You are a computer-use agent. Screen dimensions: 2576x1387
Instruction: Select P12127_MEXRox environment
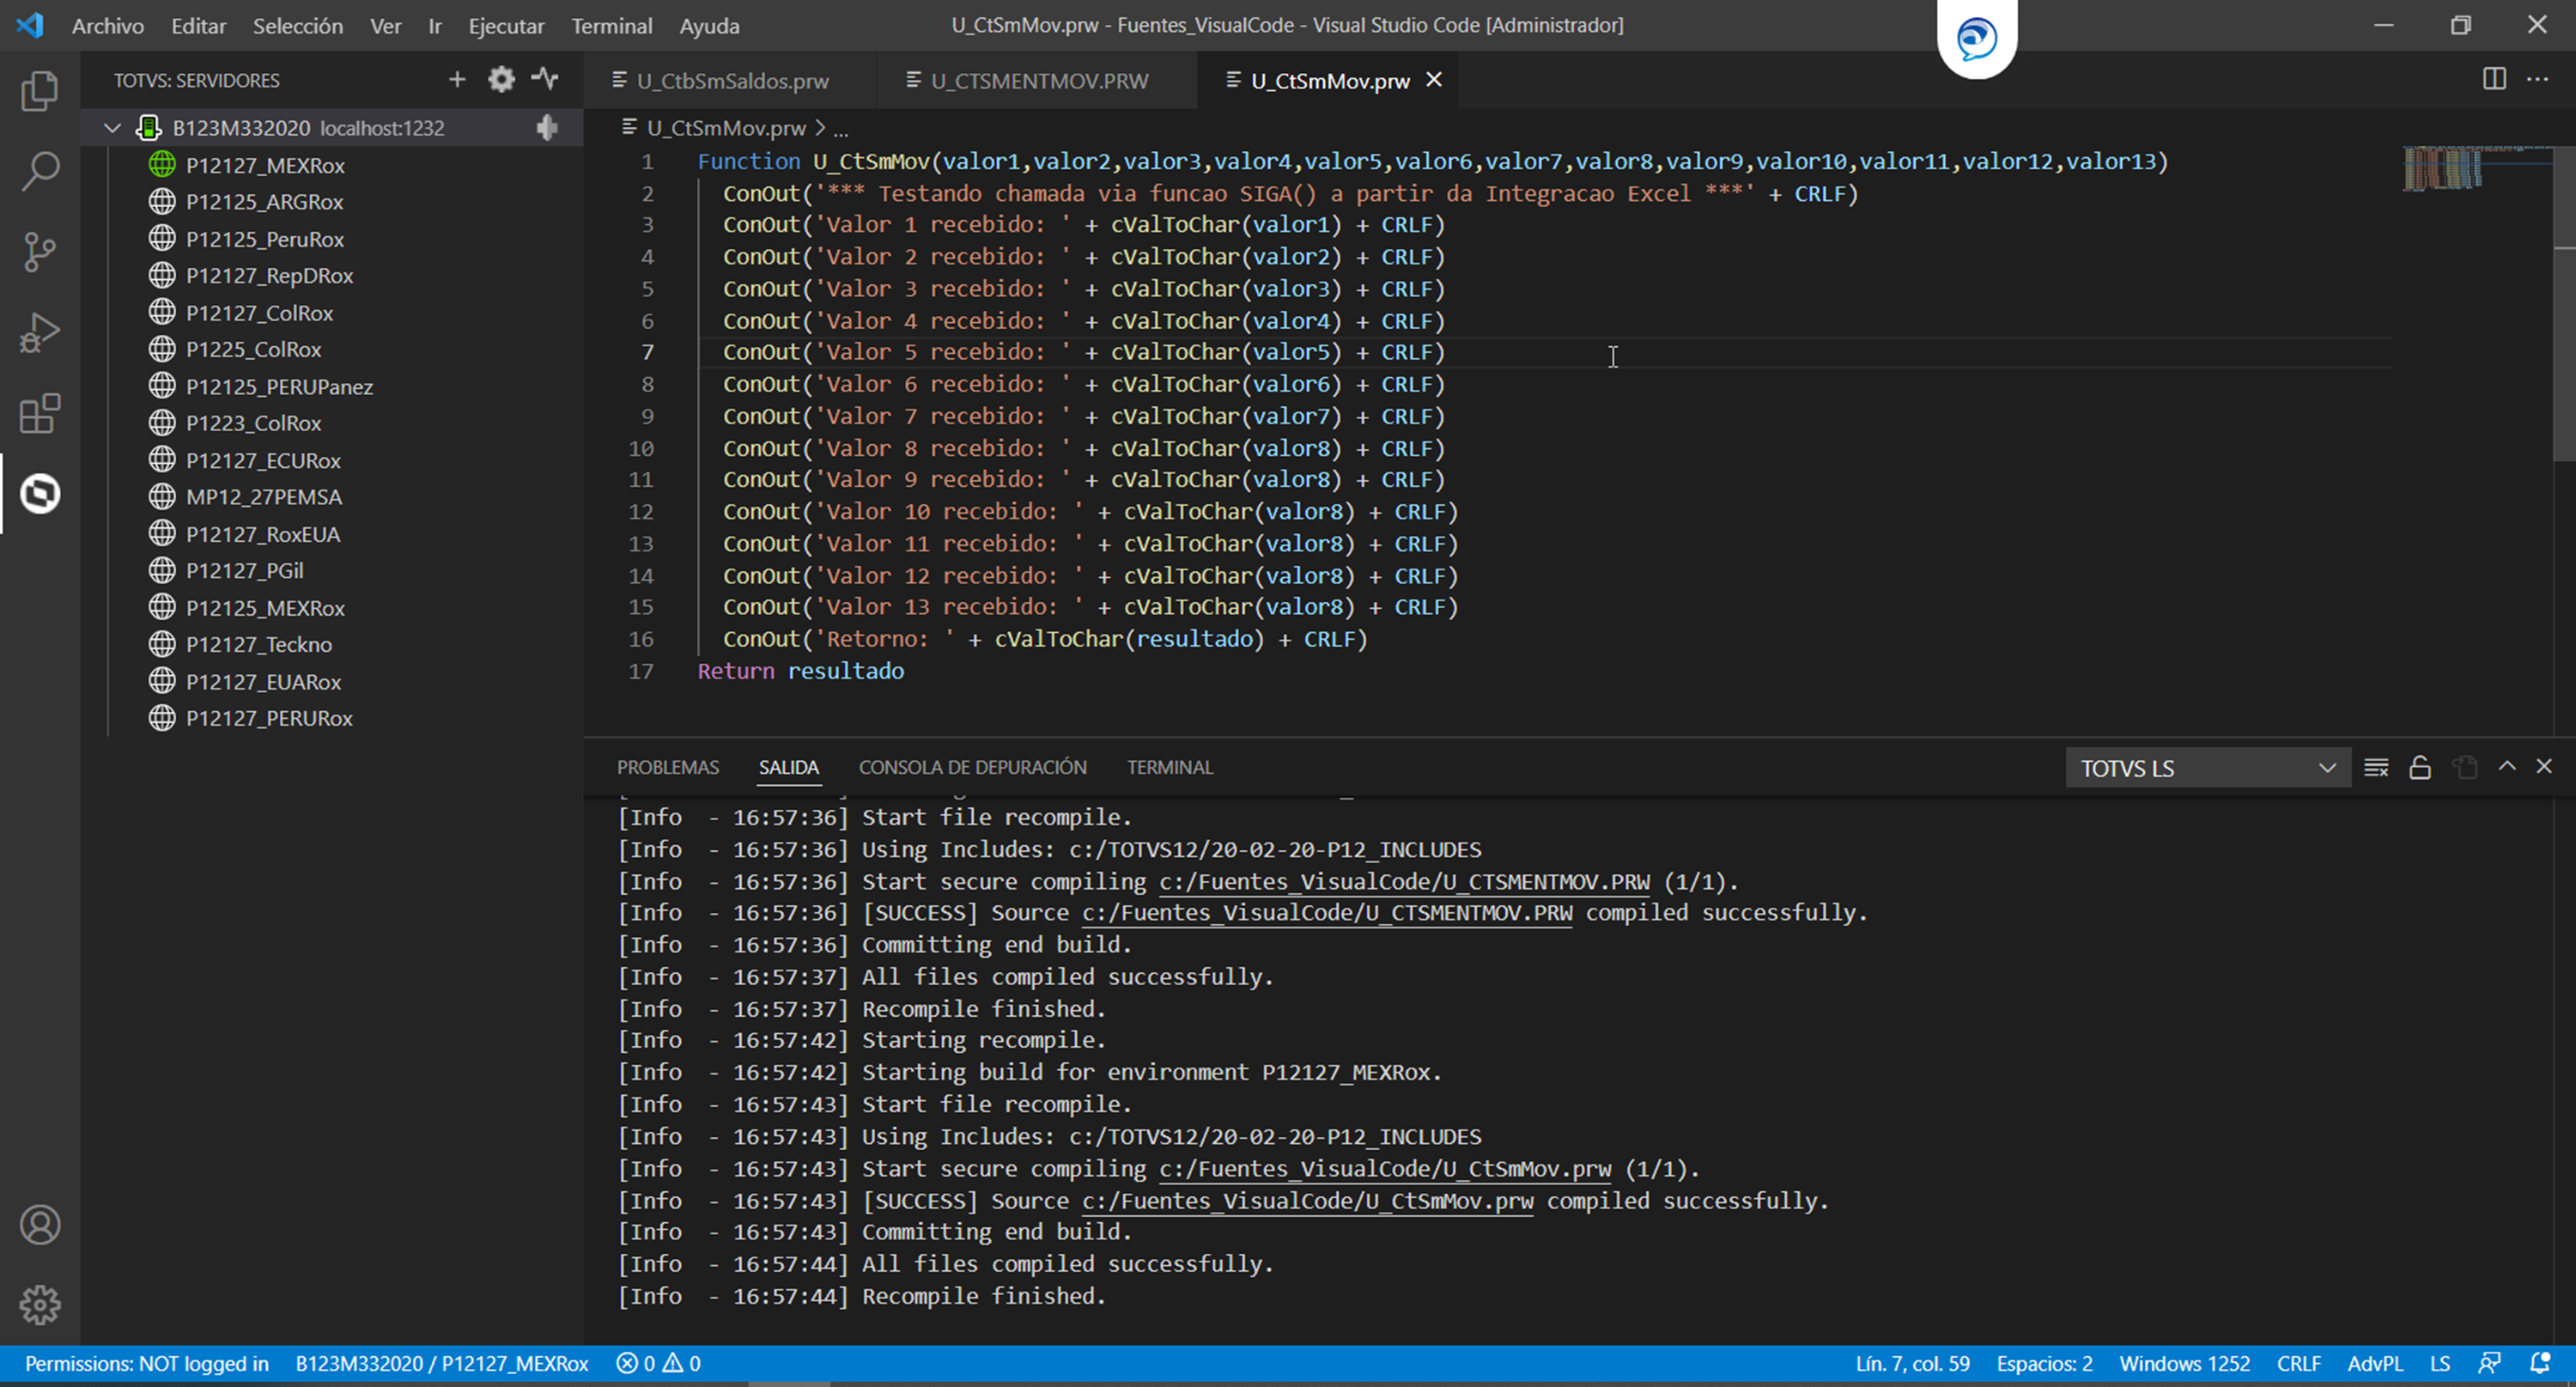click(x=265, y=165)
